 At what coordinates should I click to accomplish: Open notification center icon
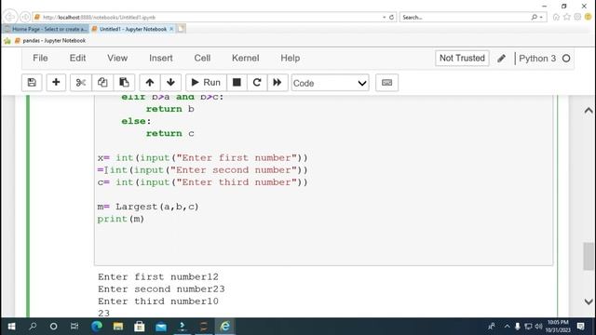pos(581,327)
